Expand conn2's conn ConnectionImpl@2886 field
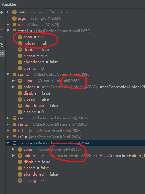Image resolution: width=145 pixels, height=194 pixels. 13,81
